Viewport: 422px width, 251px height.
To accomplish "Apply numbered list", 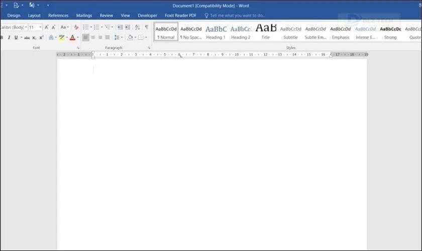I will coord(96,27).
